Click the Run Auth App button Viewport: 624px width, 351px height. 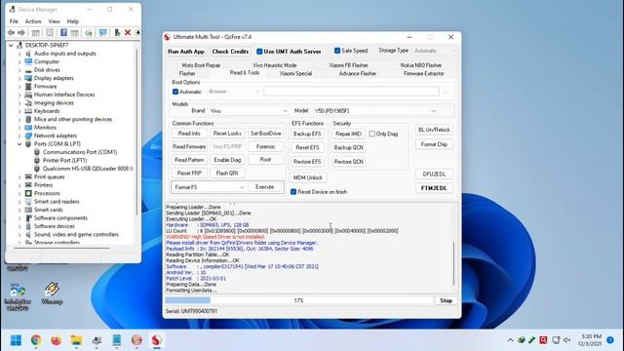pos(186,52)
